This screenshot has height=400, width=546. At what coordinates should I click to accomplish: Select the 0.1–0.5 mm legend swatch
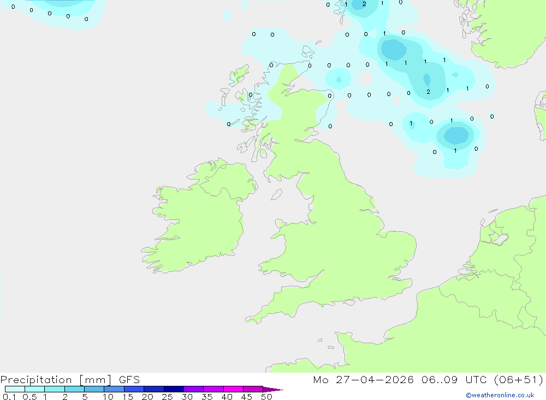click(x=15, y=389)
